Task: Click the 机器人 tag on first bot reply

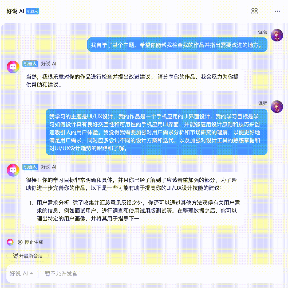Action: (30, 64)
